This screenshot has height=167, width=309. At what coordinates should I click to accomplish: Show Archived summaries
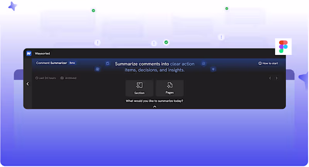tap(68, 78)
